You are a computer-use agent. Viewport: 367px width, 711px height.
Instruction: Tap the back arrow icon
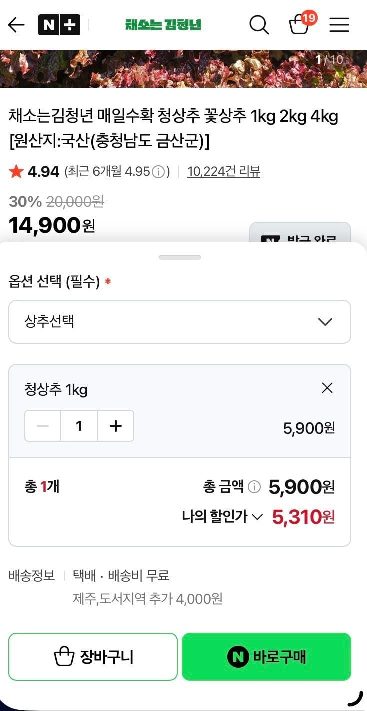tap(16, 25)
